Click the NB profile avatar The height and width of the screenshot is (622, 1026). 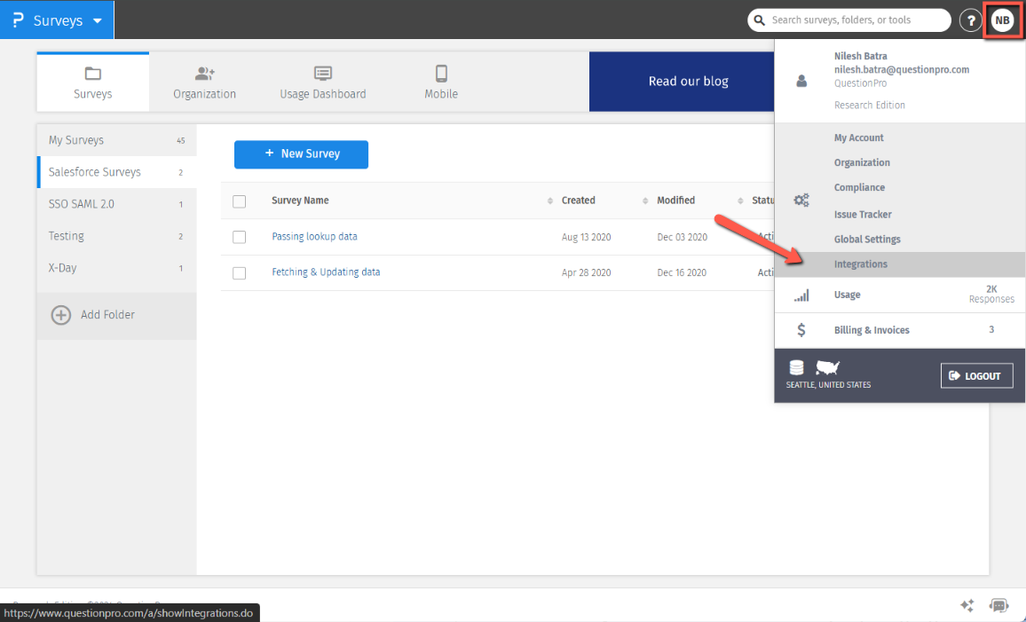1002,20
